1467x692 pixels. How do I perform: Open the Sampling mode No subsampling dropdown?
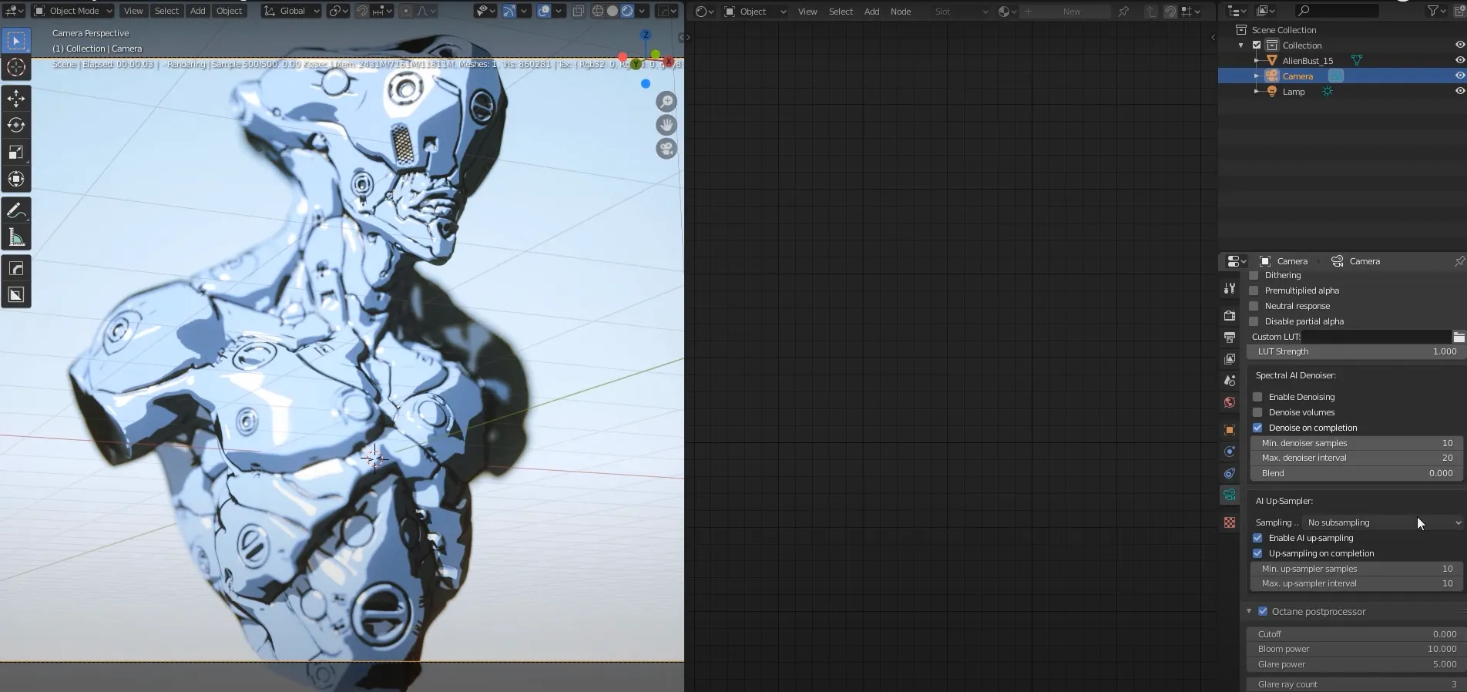[1383, 522]
